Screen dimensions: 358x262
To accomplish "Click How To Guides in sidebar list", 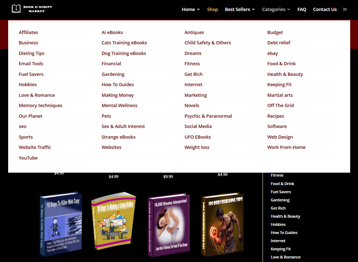I will point(284,233).
